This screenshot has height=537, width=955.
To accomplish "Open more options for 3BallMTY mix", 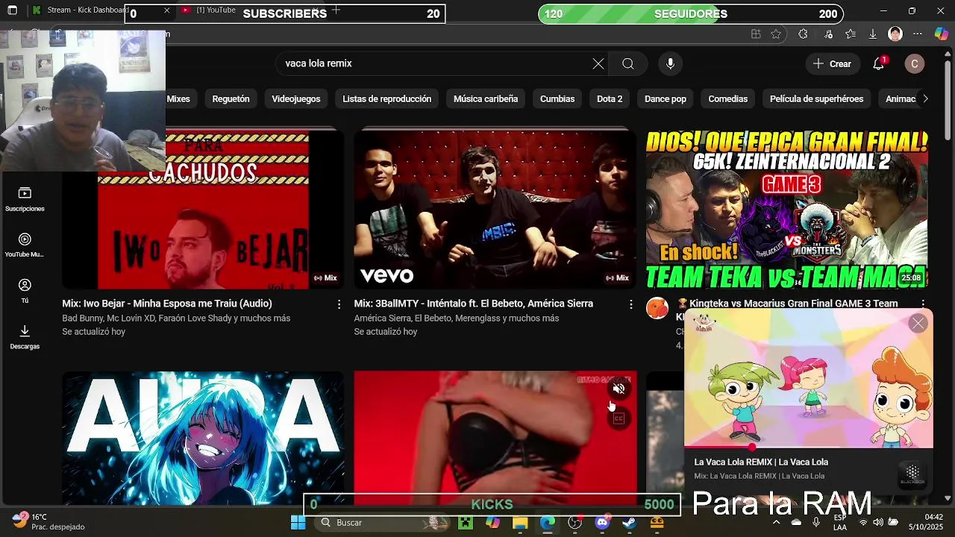I will [x=630, y=304].
